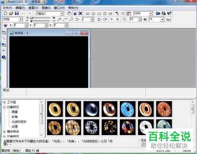Click the total frames field showing 10
Image resolution: width=197 pixels, height=154 pixels.
pos(134,19)
